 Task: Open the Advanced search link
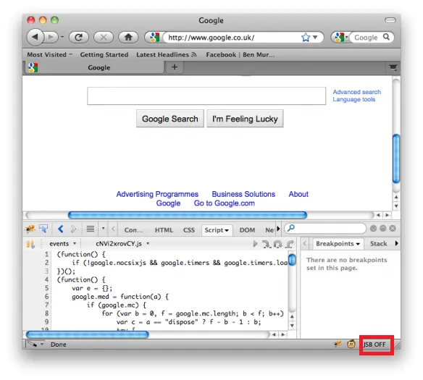tap(356, 92)
